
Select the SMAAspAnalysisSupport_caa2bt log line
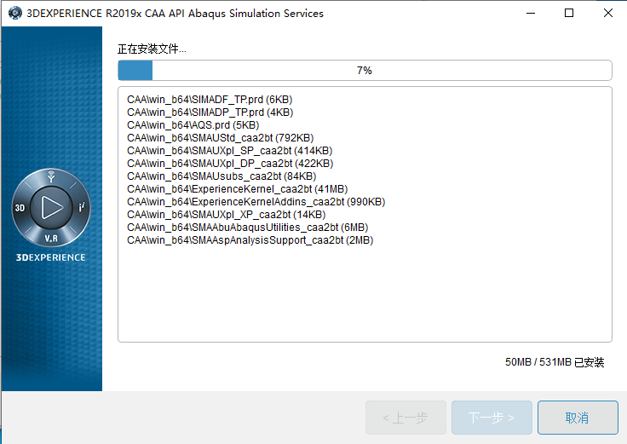click(250, 240)
